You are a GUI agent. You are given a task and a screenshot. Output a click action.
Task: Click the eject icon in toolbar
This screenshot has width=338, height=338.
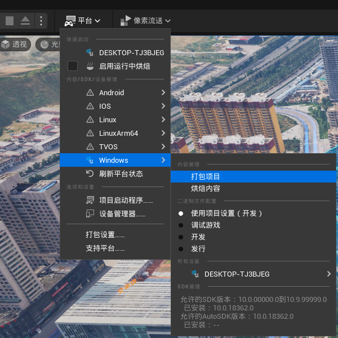pyautogui.click(x=25, y=21)
